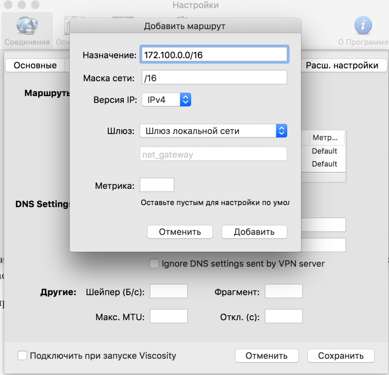Enable Ignore DNS settings sent by VPN server
389x375 pixels.
tap(154, 263)
